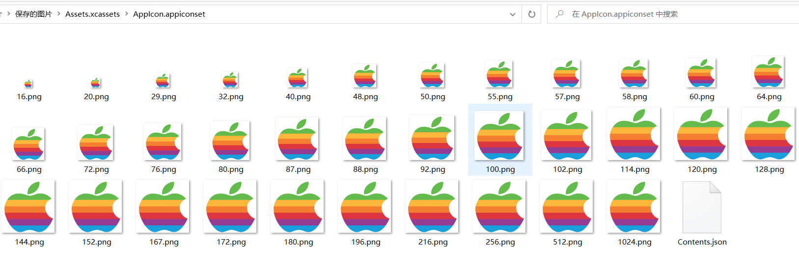The width and height of the screenshot is (799, 274).
Task: Click the 512.png file name label
Action: click(567, 242)
